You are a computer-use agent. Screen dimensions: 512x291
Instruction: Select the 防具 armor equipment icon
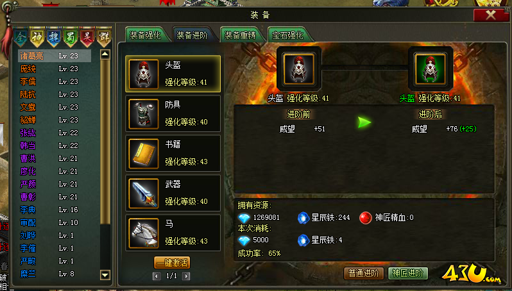pyautogui.click(x=144, y=114)
